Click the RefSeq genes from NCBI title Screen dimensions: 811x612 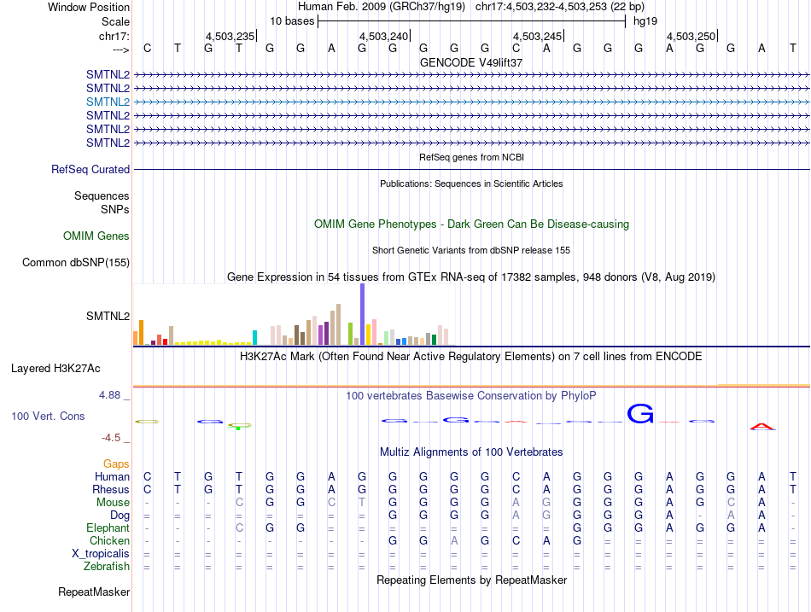point(471,157)
